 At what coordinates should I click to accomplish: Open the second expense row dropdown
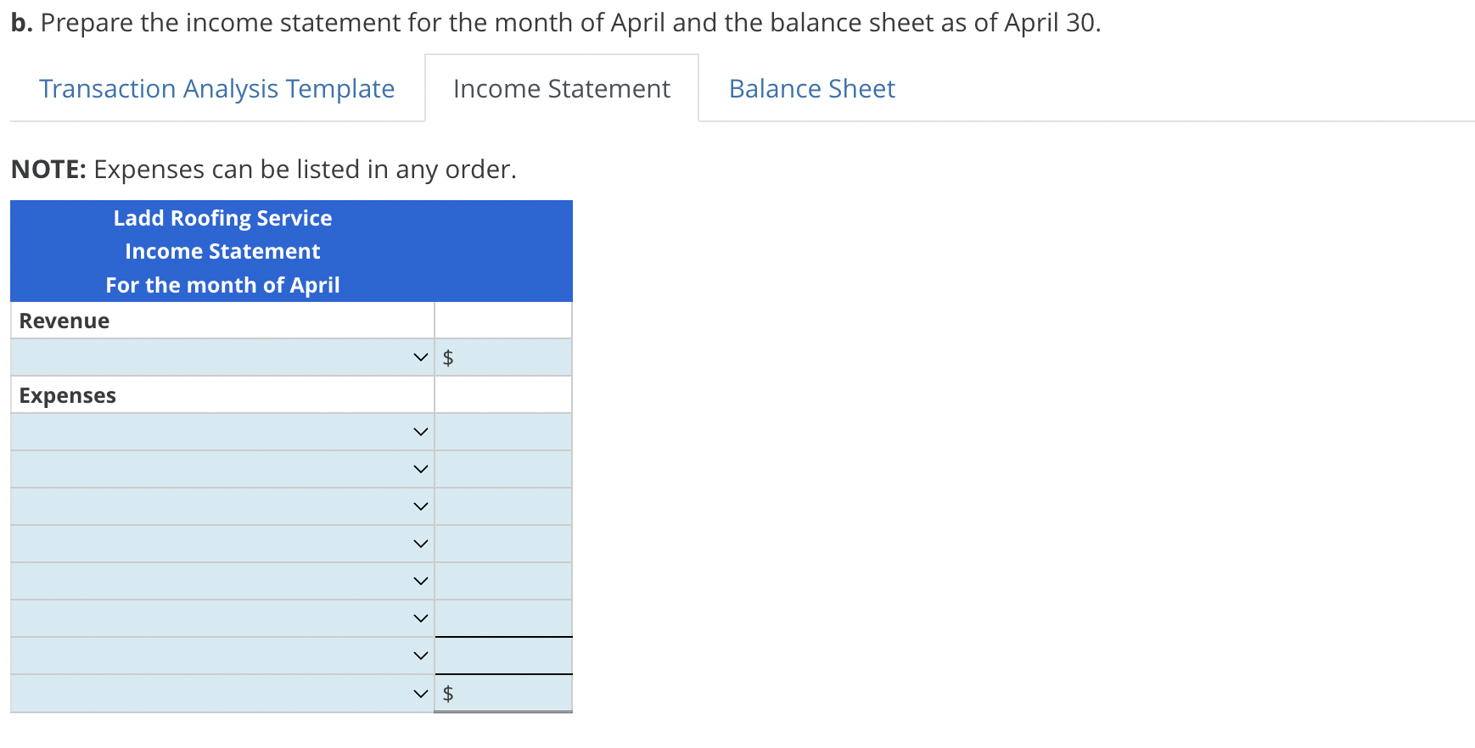pyautogui.click(x=419, y=468)
